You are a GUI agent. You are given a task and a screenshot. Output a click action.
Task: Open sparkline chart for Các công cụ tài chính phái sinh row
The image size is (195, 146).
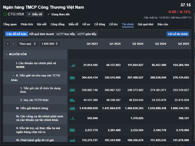72,118
